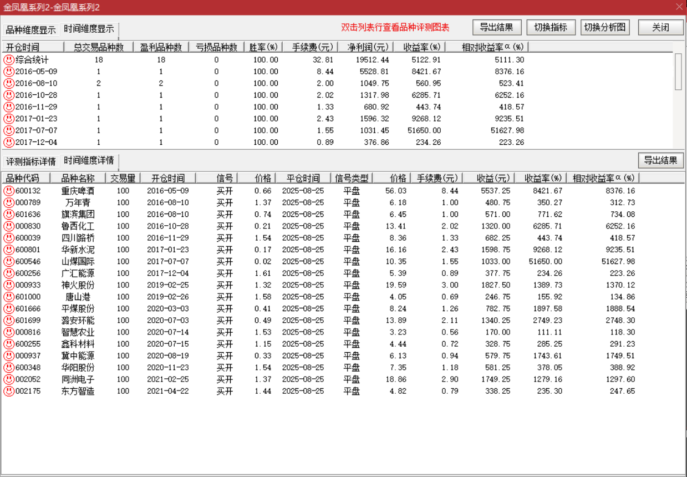Click smiley icon next to code 600039

(x=9, y=237)
